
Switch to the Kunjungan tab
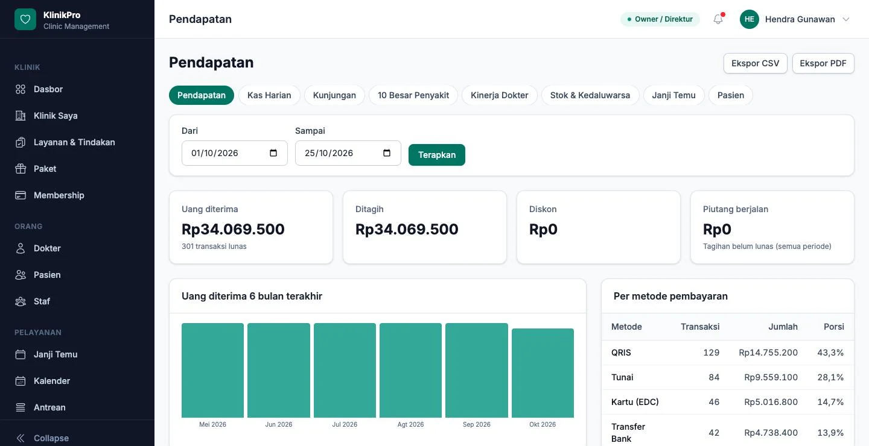click(x=334, y=95)
